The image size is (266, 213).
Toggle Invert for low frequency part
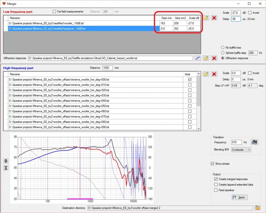pyautogui.click(x=250, y=13)
